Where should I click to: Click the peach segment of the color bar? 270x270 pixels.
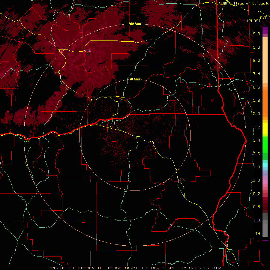[x=265, y=61]
